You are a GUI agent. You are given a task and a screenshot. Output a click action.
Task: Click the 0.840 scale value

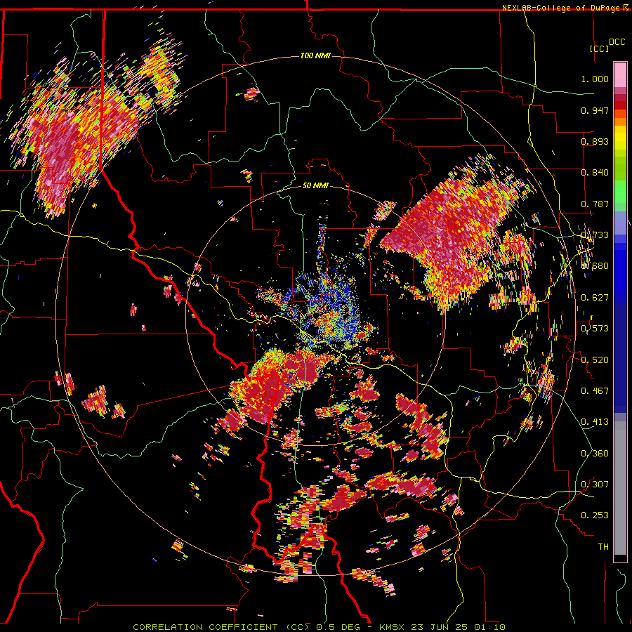pos(595,173)
